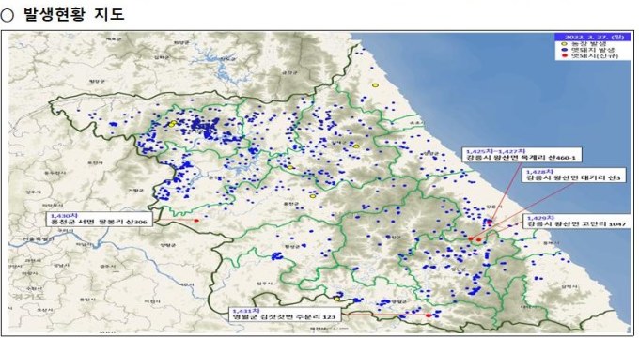The width and height of the screenshot is (639, 338).
Task: Click the yellow farm marker pair in the northwest cluster
Action: coord(173,124)
